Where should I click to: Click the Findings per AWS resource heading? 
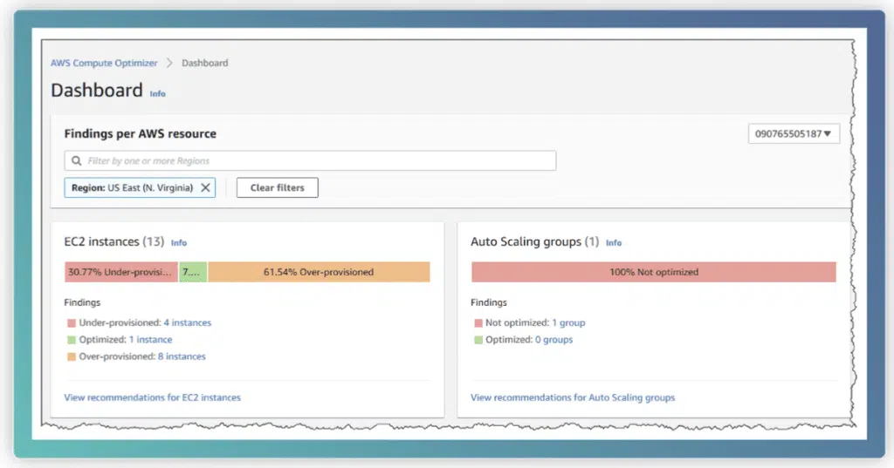(141, 134)
